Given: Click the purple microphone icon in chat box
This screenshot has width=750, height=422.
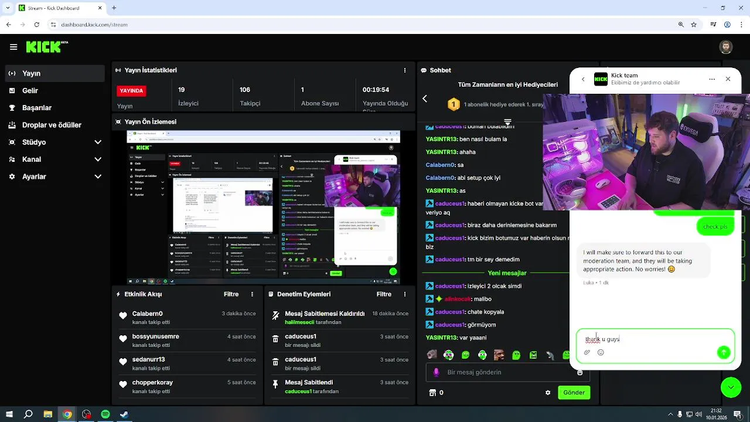Looking at the screenshot, I should [436, 372].
